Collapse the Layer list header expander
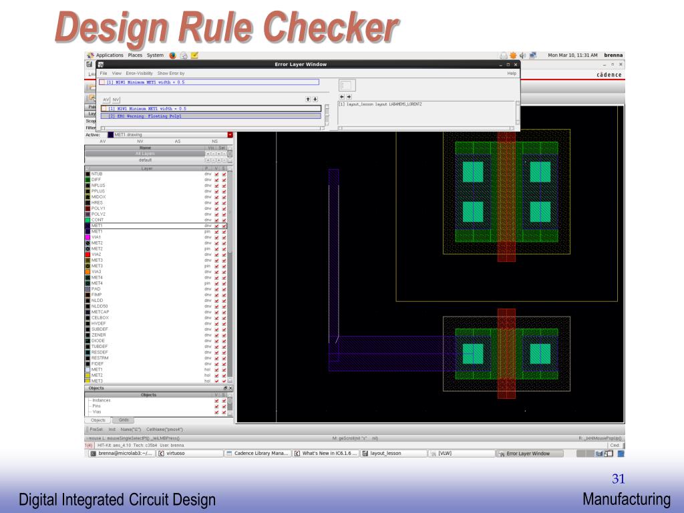Screen dimensions: 684x513 point(87,168)
